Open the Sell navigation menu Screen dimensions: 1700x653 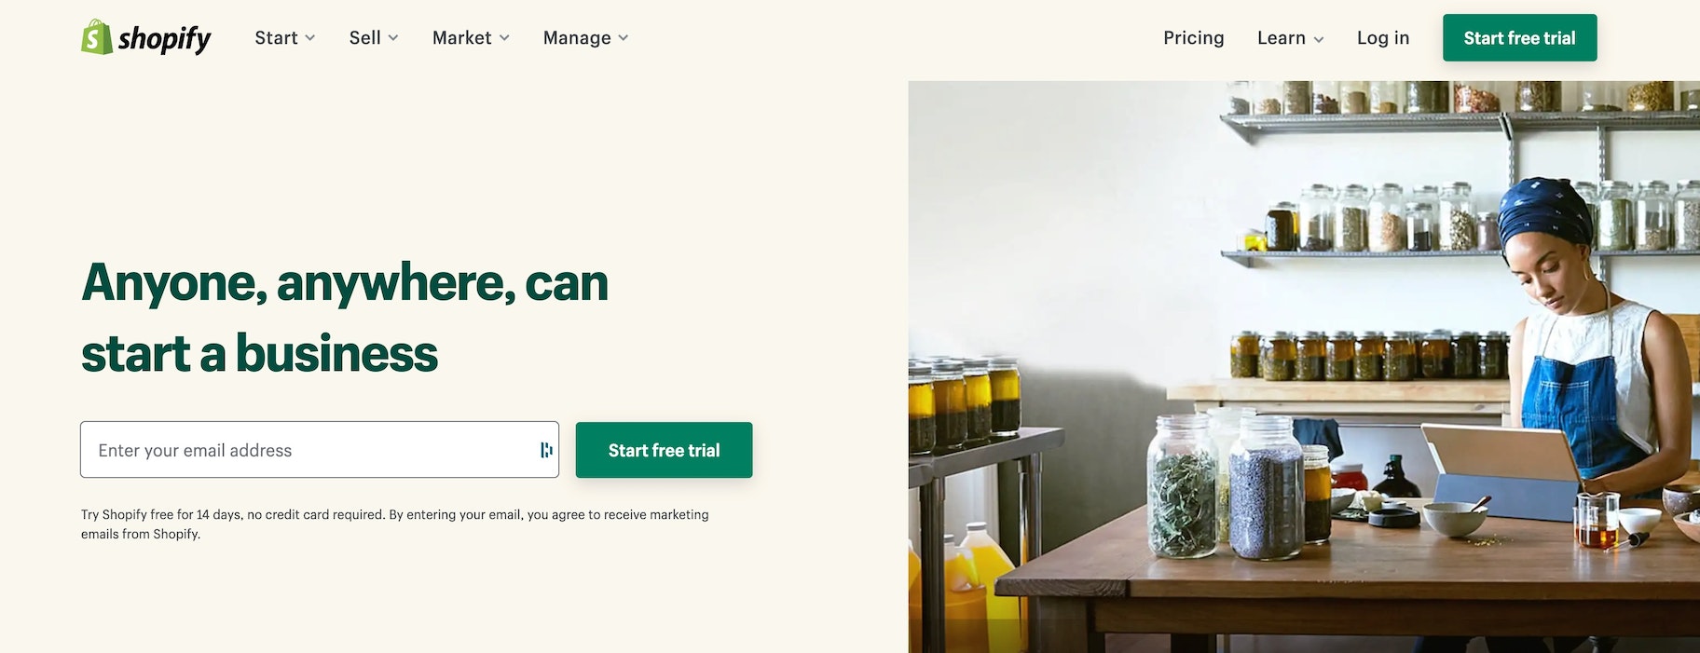click(374, 38)
